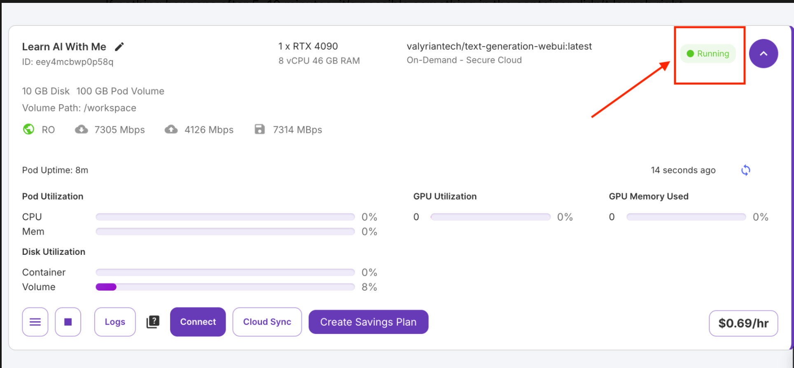Collapse the pod card with chevron
This screenshot has width=794, height=368.
(763, 54)
